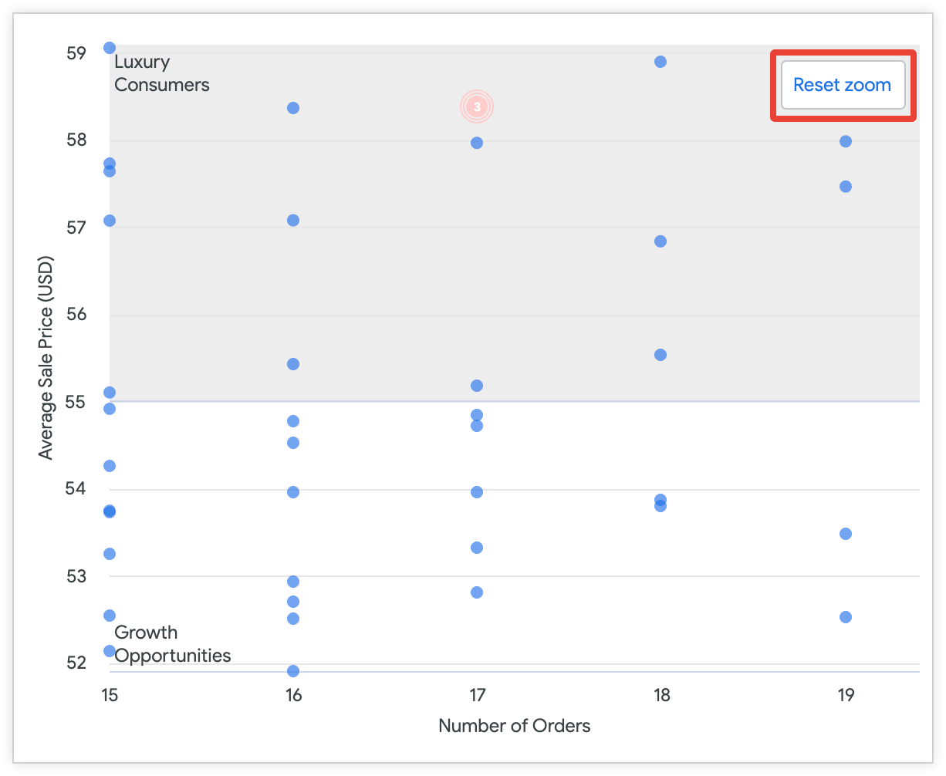
Task: Click the 18-orders point just below price 57
Action: point(661,241)
